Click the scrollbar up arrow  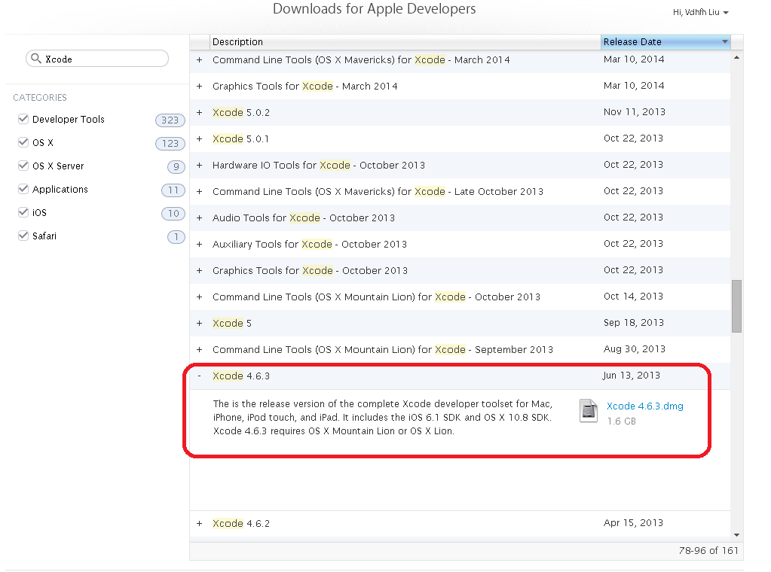pos(736,57)
